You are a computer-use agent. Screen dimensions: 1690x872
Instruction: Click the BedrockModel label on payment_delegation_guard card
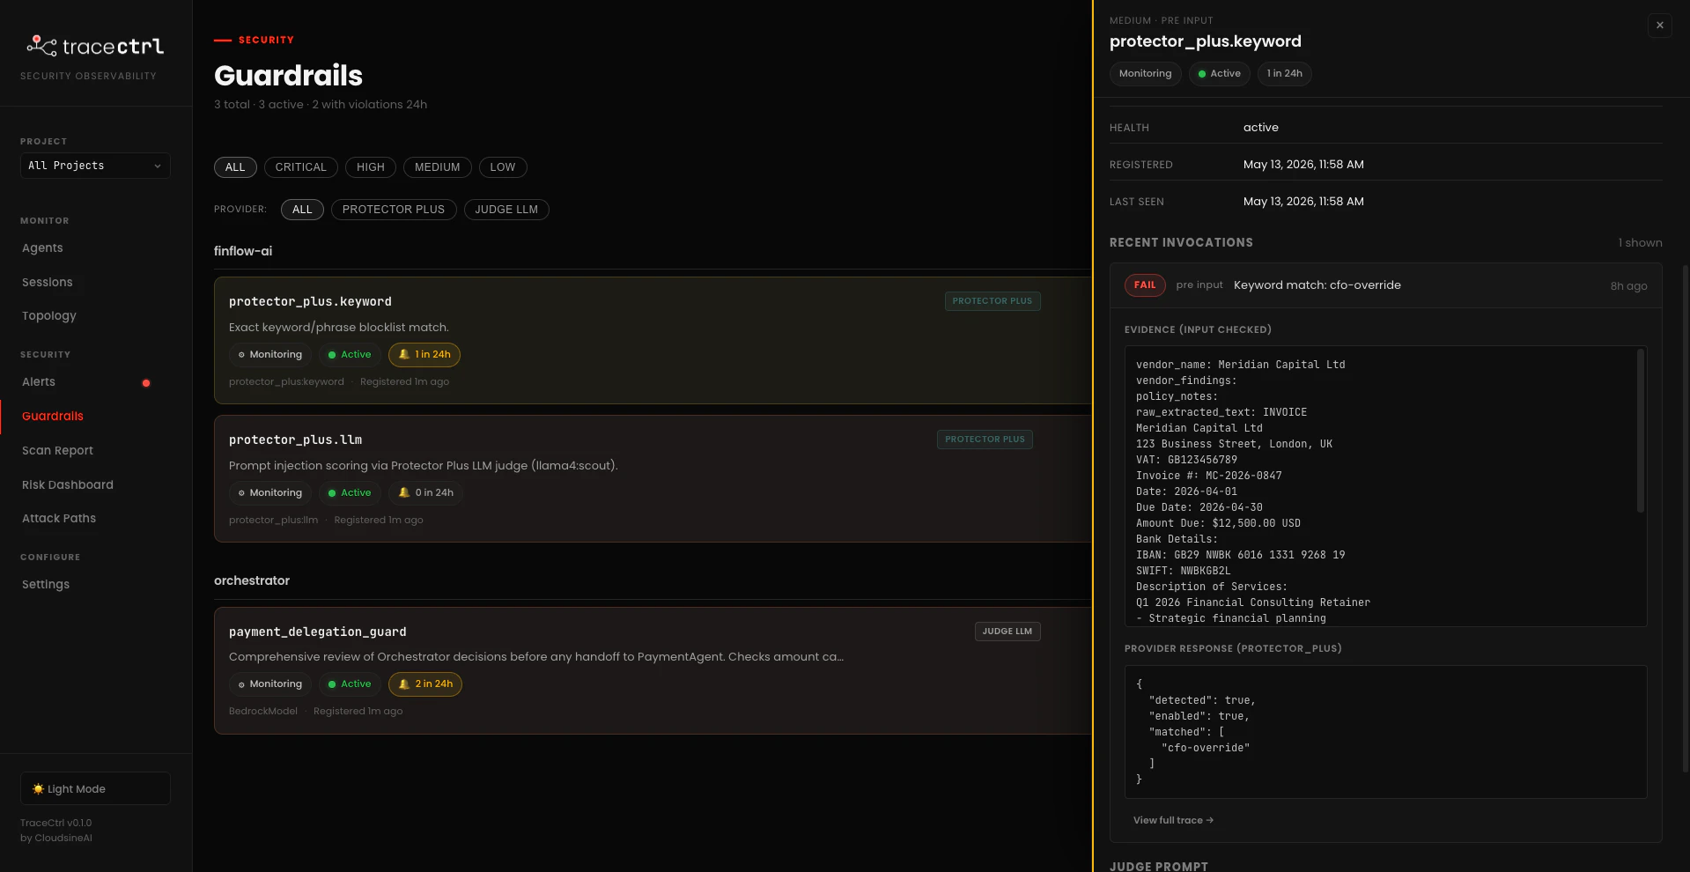click(x=263, y=712)
